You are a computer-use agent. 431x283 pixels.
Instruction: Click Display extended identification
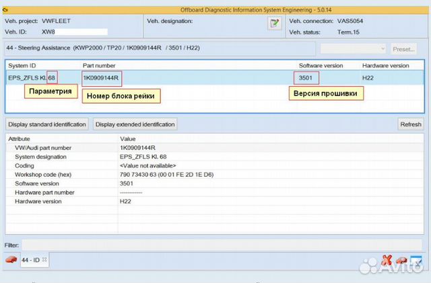click(135, 124)
